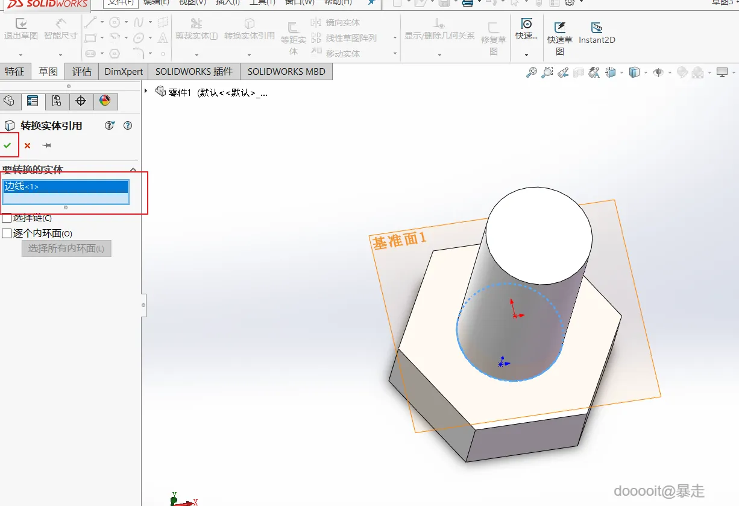The width and height of the screenshot is (739, 506).
Task: Enable the 选择链 checkbox
Action: [7, 218]
